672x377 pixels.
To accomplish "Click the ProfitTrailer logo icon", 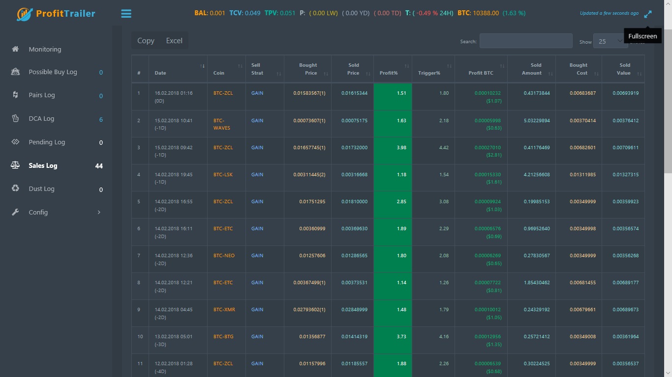I will 25,14.
